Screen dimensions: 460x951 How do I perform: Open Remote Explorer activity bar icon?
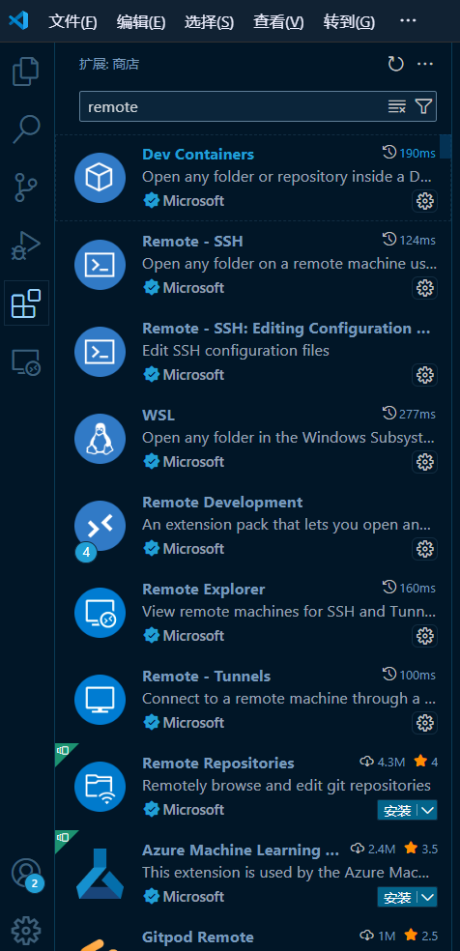click(27, 362)
